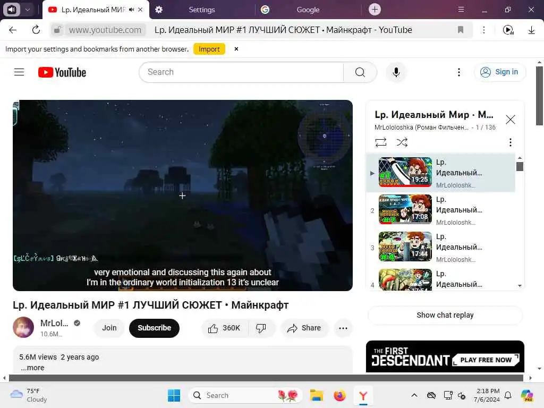
Task: Open MrLol channel avatar
Action: coord(23,327)
